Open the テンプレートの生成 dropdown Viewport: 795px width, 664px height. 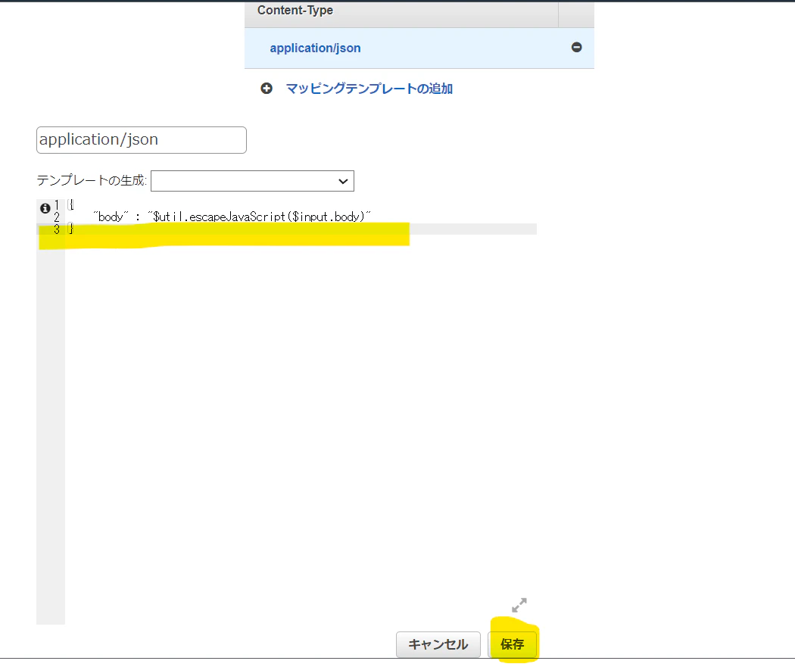[x=252, y=181]
